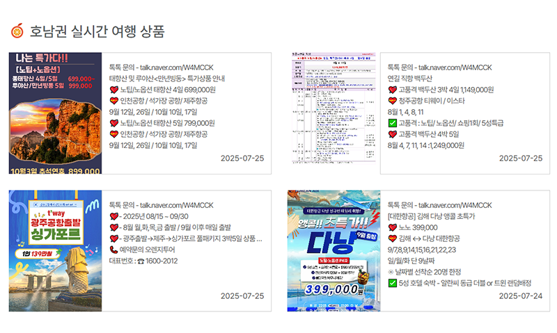Click the flag icon before 김해 ↔ 다낭 대한항공
This screenshot has width=557, height=333.
point(392,239)
